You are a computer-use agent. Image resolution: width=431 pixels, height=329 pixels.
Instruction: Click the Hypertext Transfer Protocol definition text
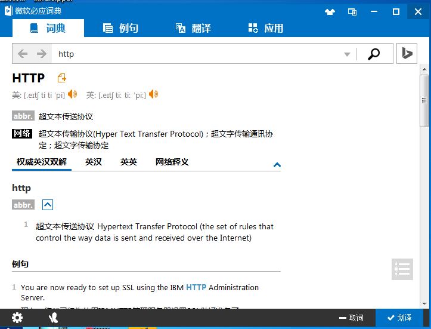coord(154,232)
